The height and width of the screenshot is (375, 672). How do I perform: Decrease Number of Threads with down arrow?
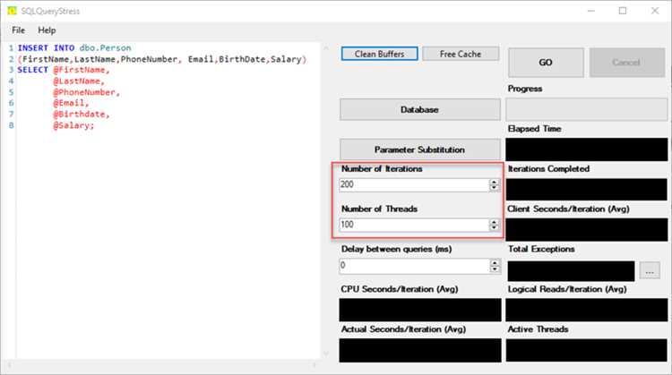(494, 227)
